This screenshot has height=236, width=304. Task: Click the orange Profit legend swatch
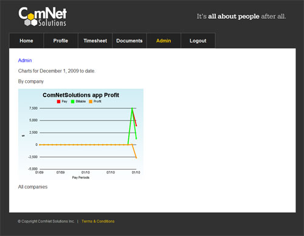91,102
